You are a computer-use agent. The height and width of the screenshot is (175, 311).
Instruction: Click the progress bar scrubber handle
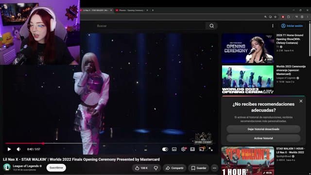(x=43, y=143)
